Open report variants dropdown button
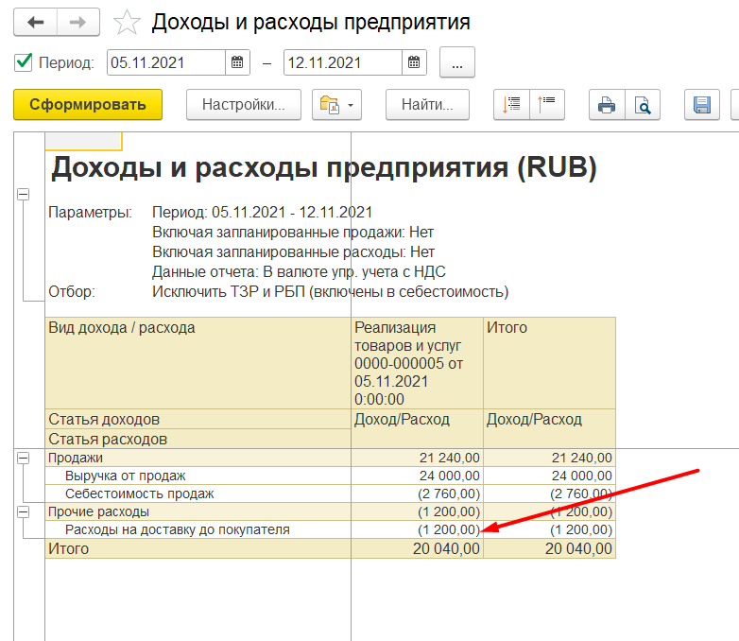739x641 pixels. pos(336,104)
